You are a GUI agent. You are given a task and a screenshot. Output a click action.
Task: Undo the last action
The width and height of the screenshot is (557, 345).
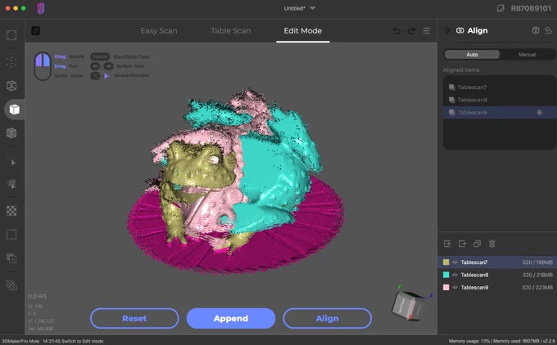pyautogui.click(x=396, y=31)
